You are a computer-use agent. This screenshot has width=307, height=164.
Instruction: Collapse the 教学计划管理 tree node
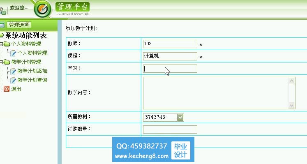(1, 62)
